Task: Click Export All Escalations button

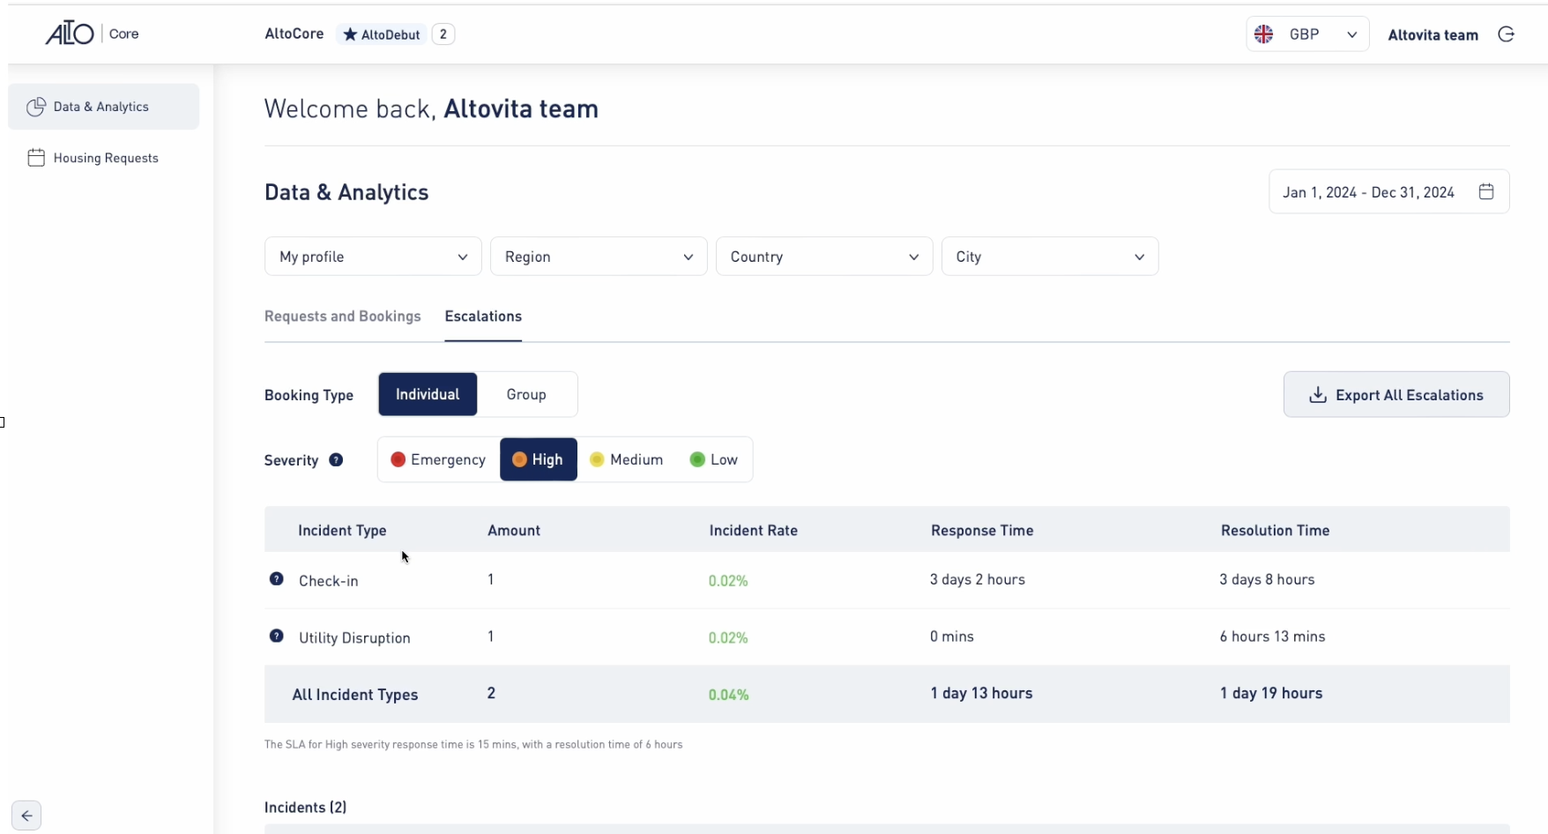Action: (x=1396, y=394)
